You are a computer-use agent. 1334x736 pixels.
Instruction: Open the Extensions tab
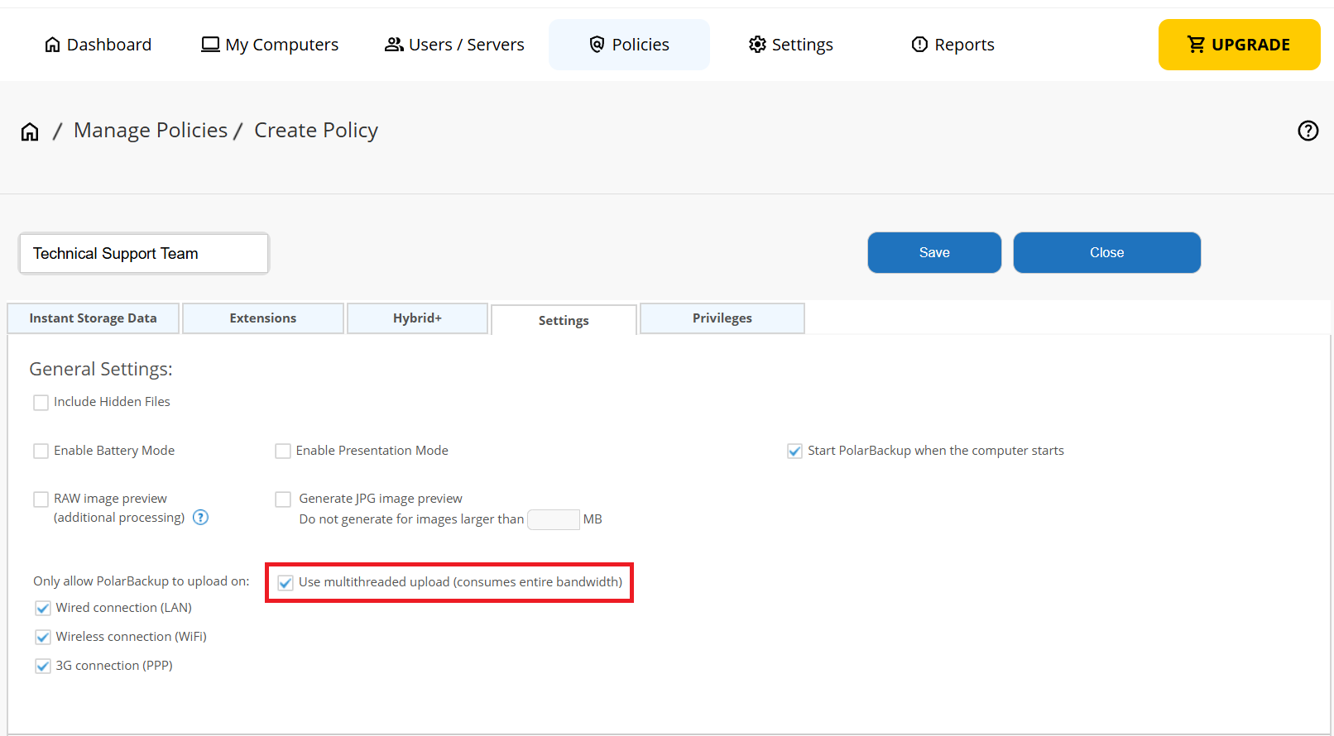coord(263,318)
